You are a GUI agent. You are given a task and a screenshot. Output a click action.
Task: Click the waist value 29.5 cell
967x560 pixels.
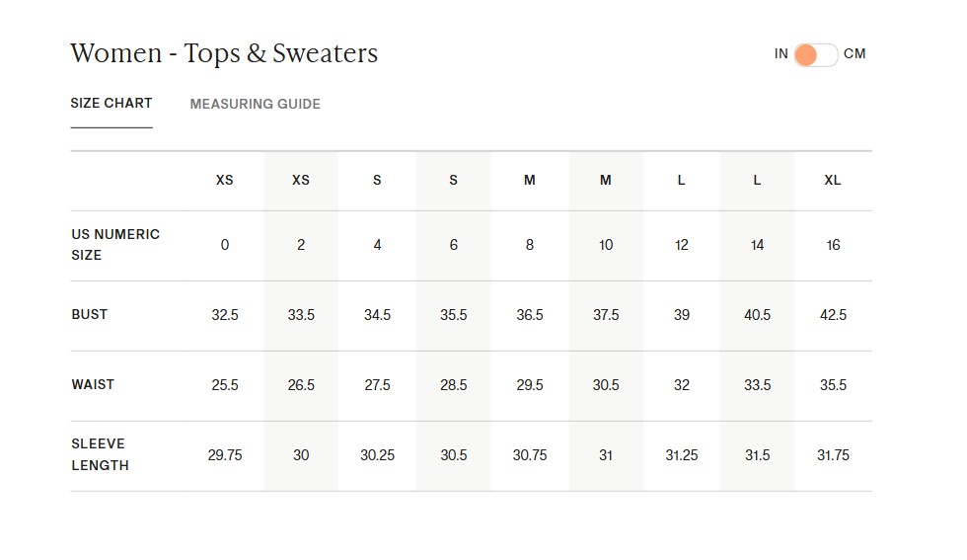point(530,385)
